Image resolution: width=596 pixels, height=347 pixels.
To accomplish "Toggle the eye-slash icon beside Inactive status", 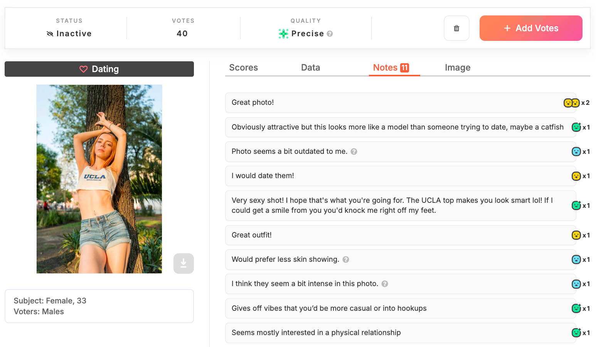I will click(50, 34).
